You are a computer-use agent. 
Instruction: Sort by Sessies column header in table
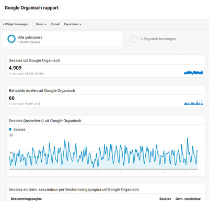pos(165,199)
